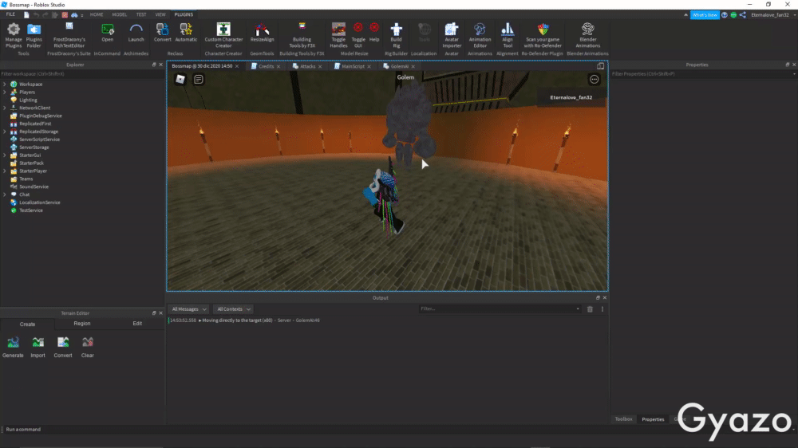Click the Filter workspace search field
Viewport: 798px width, 448px height.
pos(81,74)
